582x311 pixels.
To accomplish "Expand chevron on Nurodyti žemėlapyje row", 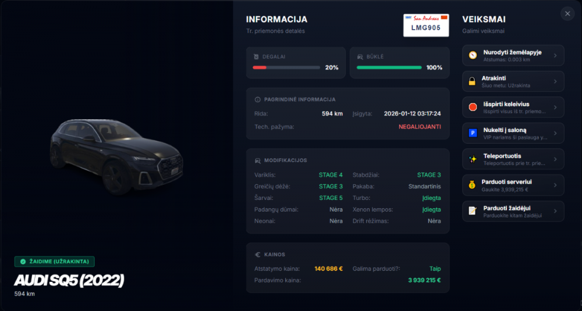I will pyautogui.click(x=555, y=56).
